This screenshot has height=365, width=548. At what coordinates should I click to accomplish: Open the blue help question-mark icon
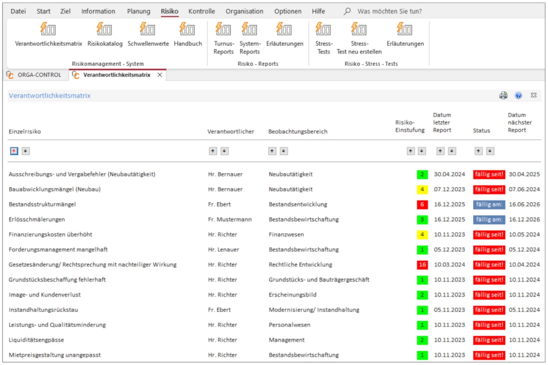coord(518,95)
